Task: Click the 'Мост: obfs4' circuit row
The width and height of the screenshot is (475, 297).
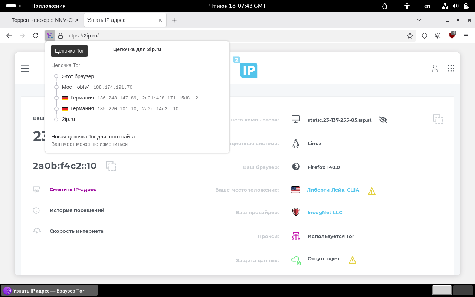Action: point(76,87)
